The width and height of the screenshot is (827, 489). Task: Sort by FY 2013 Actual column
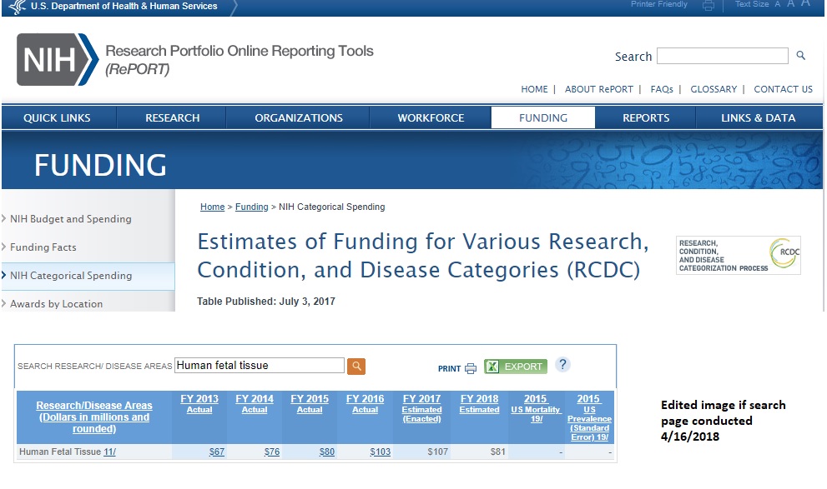click(199, 404)
